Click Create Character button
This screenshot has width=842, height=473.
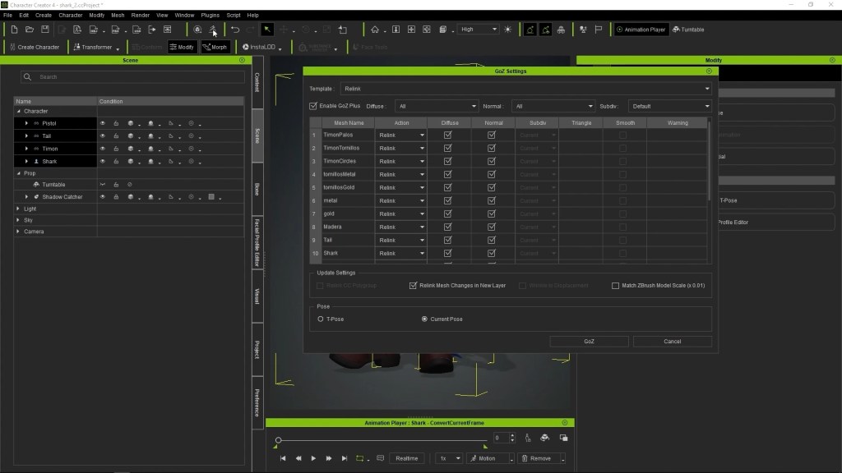[x=35, y=47]
